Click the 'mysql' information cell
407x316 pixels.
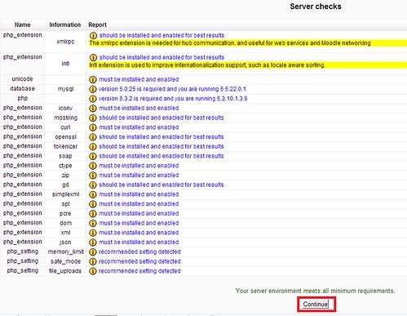tap(65, 89)
